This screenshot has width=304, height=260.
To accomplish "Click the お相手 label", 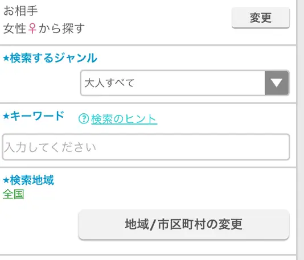I will (20, 11).
